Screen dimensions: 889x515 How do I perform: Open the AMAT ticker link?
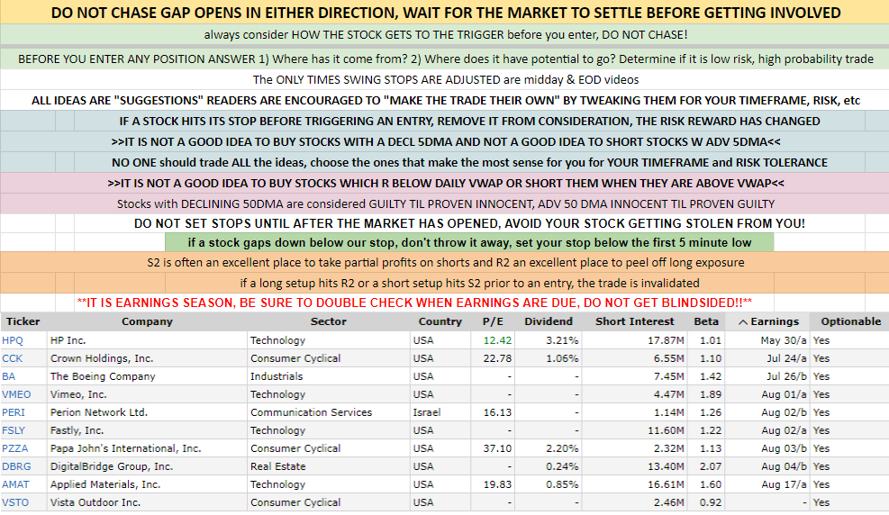(x=15, y=484)
